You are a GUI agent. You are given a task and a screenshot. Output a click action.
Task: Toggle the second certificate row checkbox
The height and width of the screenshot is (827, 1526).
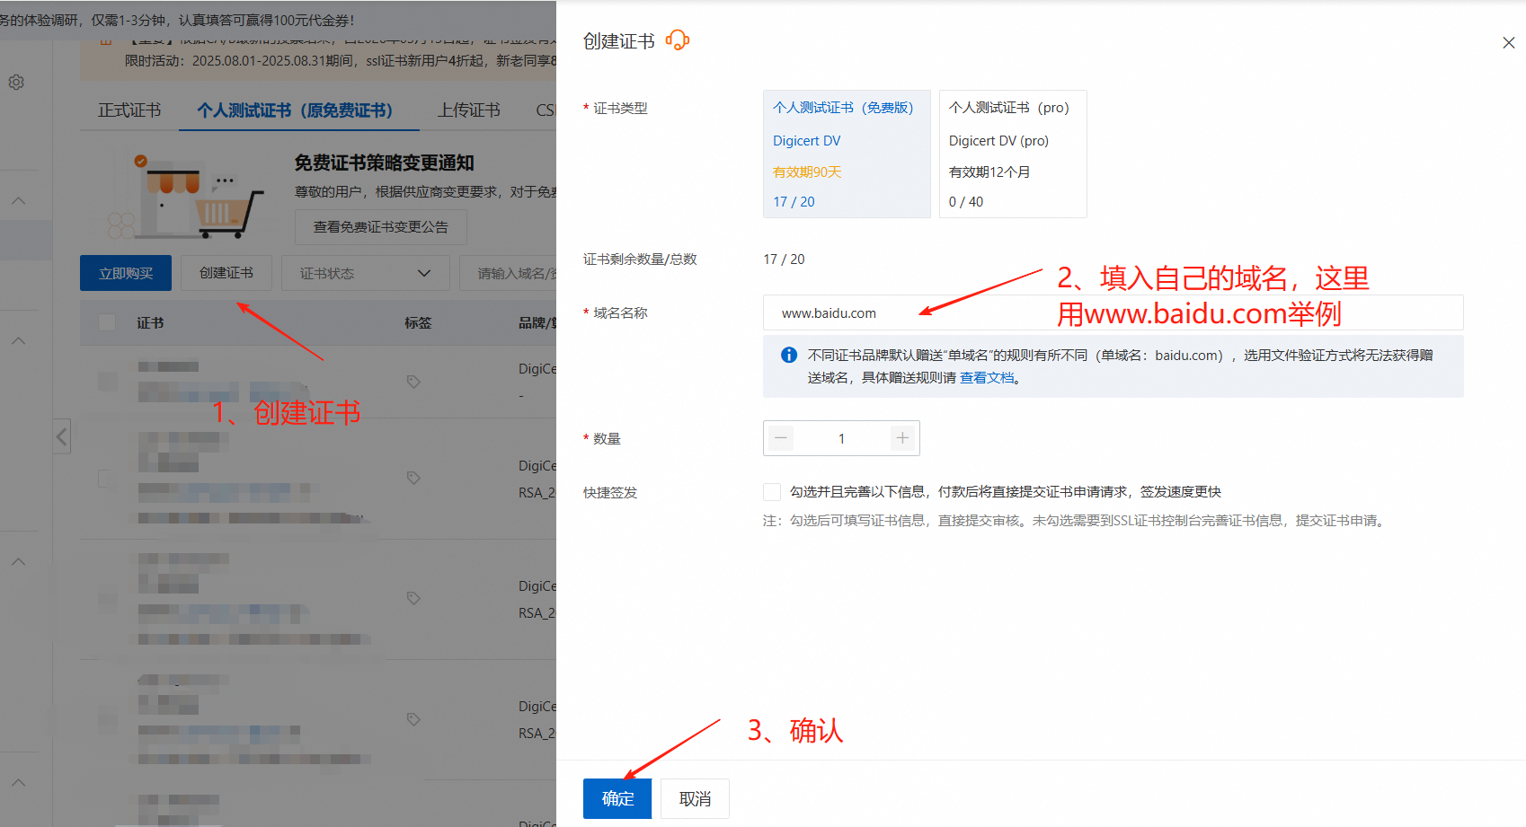(107, 479)
